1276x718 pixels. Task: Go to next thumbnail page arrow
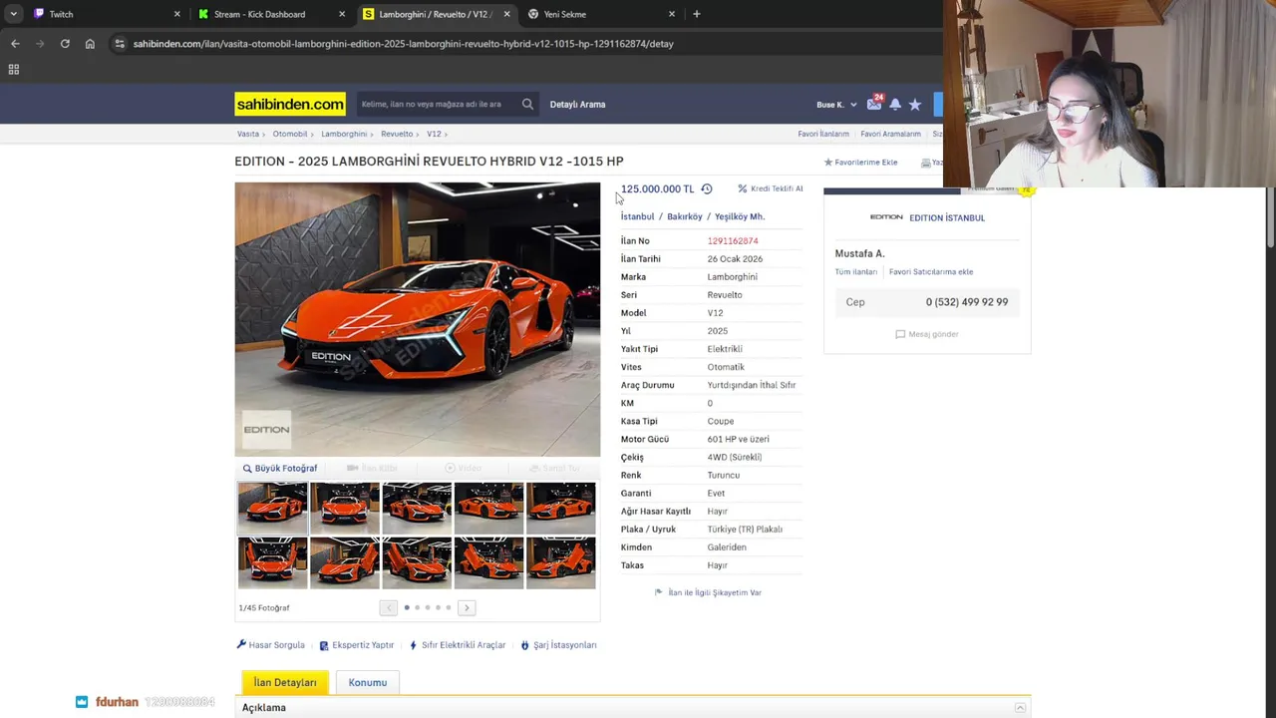point(467,607)
